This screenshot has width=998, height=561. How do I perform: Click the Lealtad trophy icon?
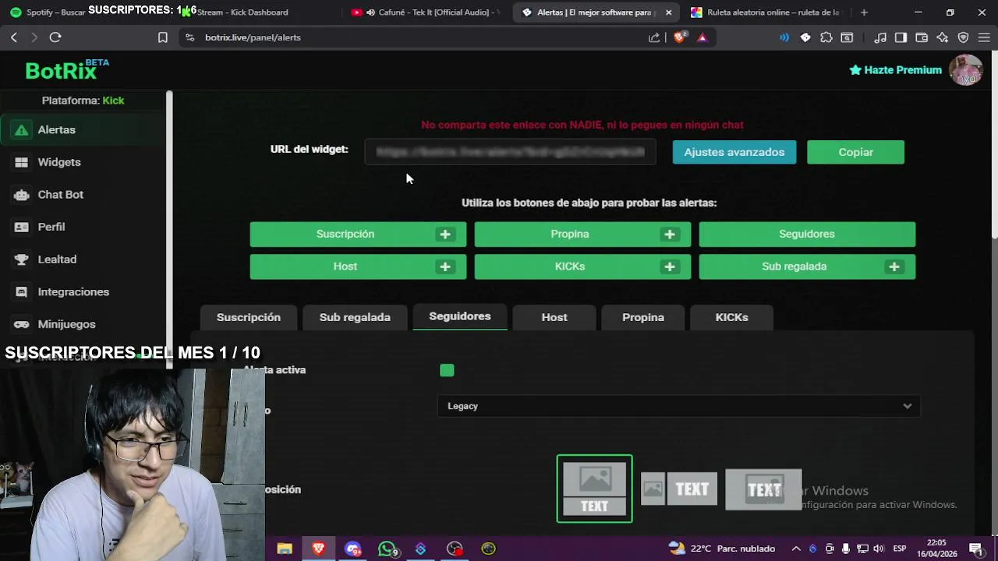(x=22, y=259)
